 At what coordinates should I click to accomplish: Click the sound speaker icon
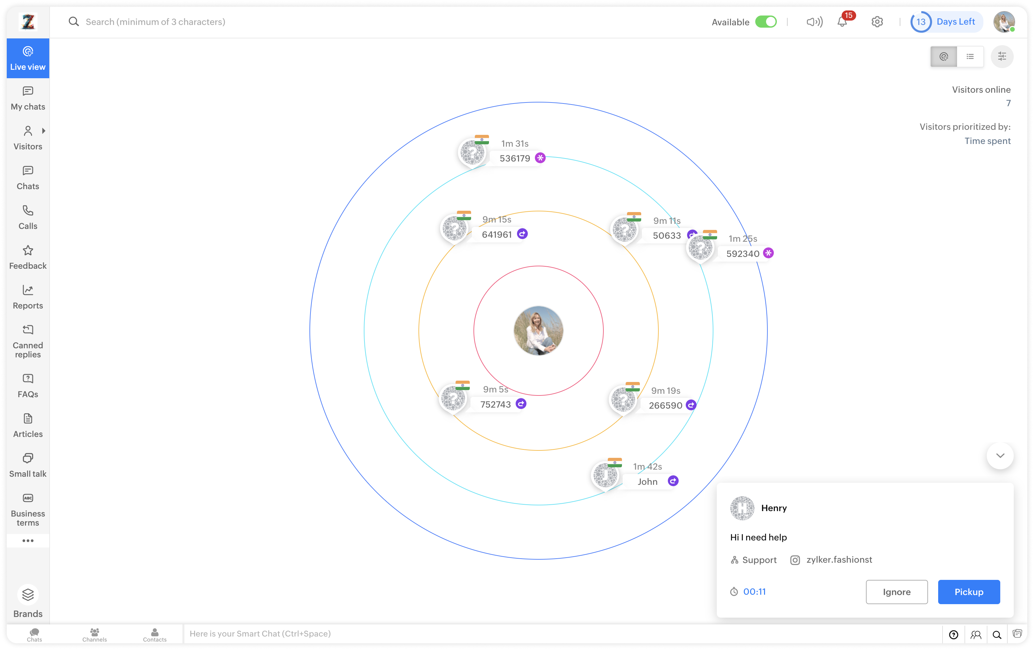(814, 22)
